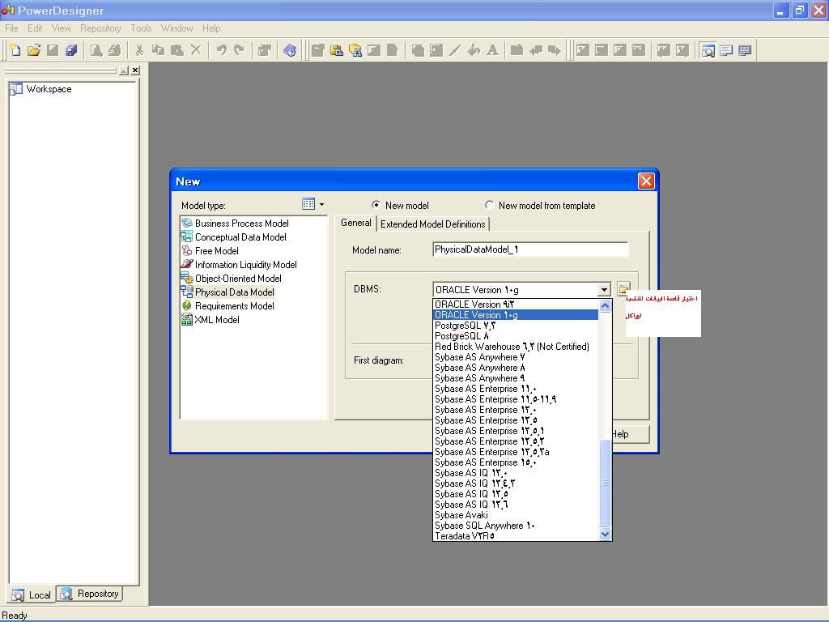The image size is (829, 622).
Task: Collapse the DBMS dropdown arrow
Action: coord(604,290)
